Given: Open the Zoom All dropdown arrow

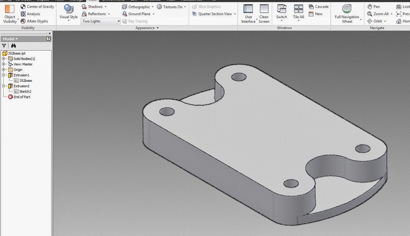Looking at the screenshot, I should coord(392,14).
